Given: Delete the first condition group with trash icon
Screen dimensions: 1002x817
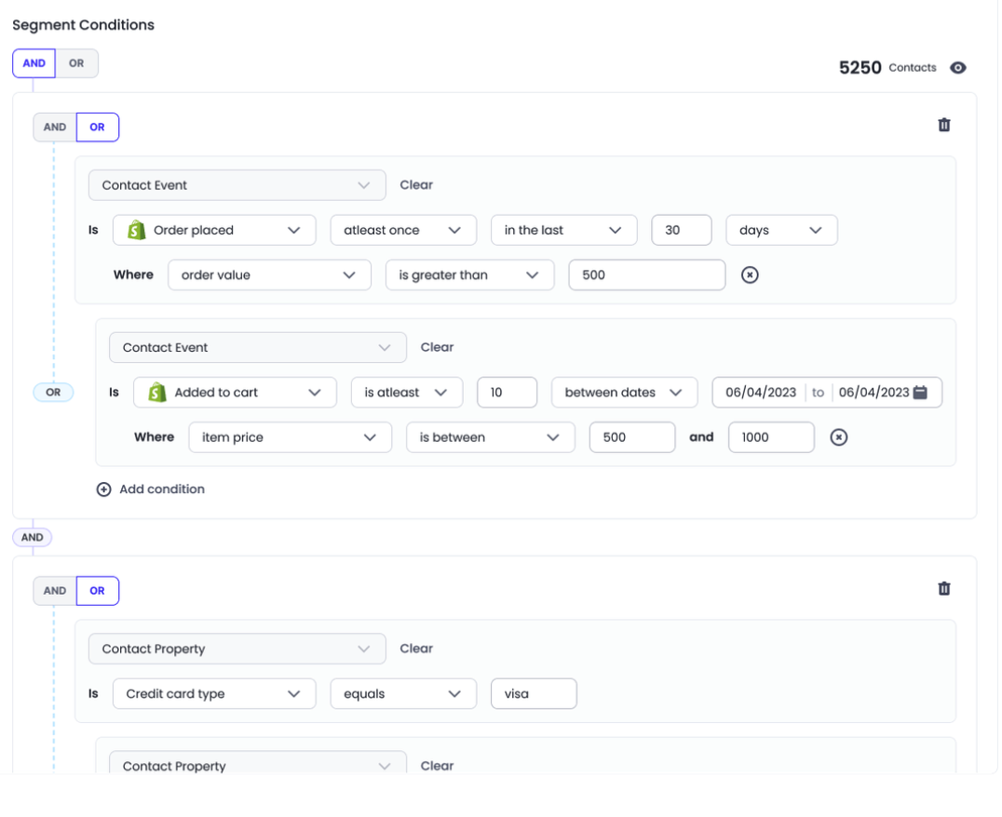Looking at the screenshot, I should coord(943,125).
